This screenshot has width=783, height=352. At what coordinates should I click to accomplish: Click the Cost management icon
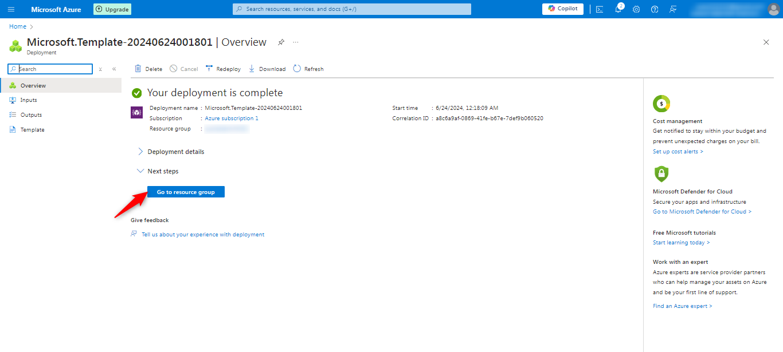(x=661, y=104)
